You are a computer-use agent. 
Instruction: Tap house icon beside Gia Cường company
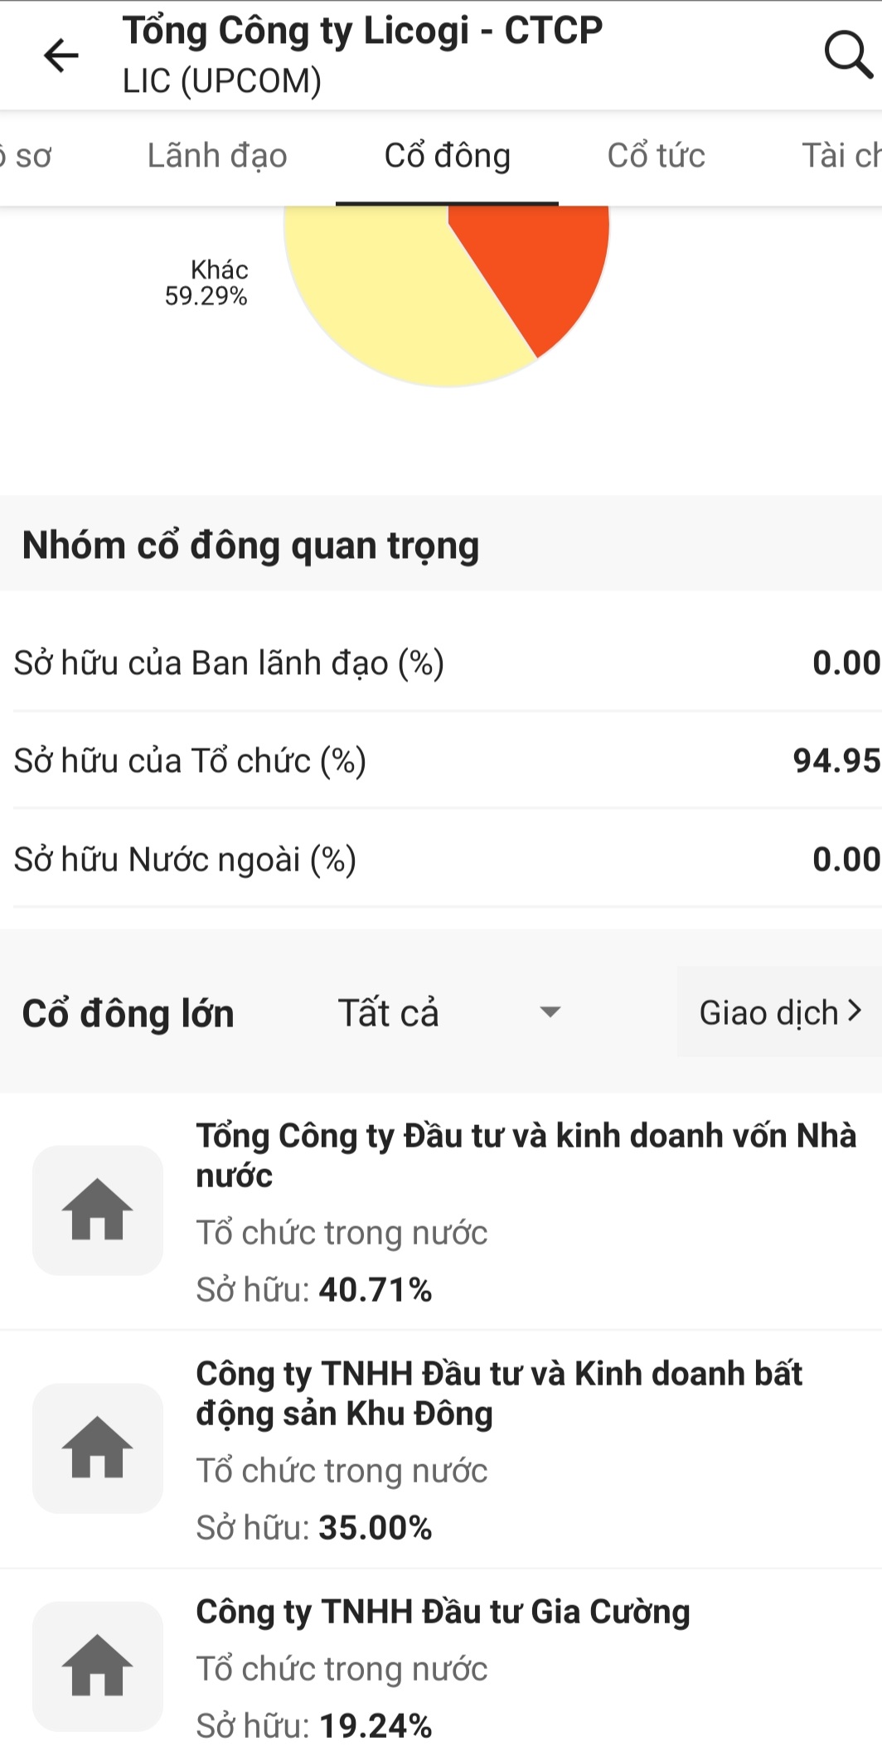(98, 1666)
